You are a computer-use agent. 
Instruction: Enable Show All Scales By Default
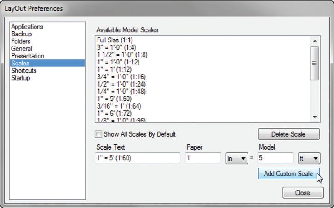[98, 134]
